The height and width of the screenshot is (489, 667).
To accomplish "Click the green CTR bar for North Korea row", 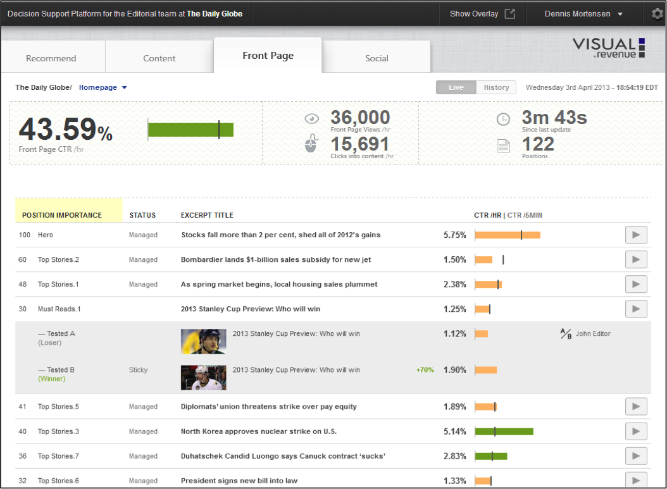I will (x=504, y=431).
